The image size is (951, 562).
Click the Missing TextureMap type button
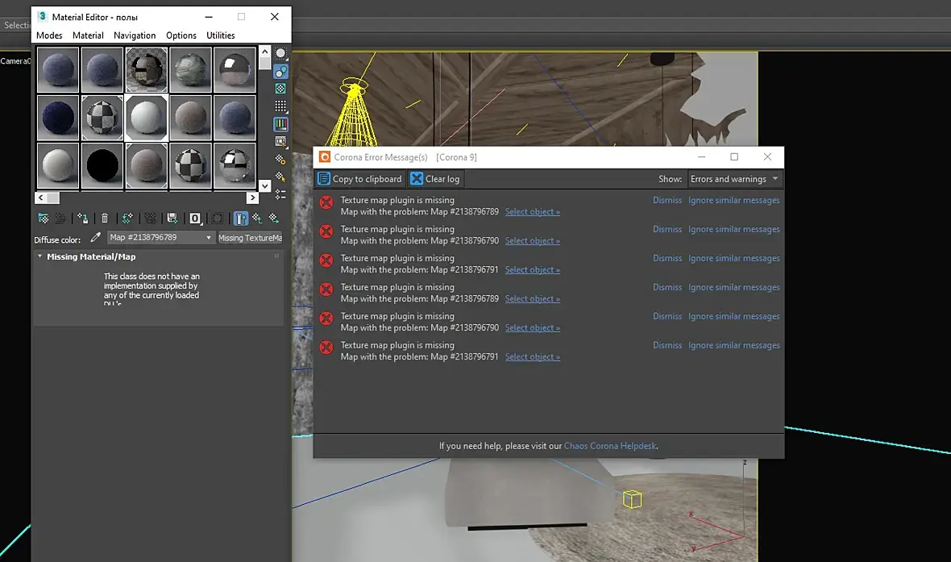click(x=250, y=238)
